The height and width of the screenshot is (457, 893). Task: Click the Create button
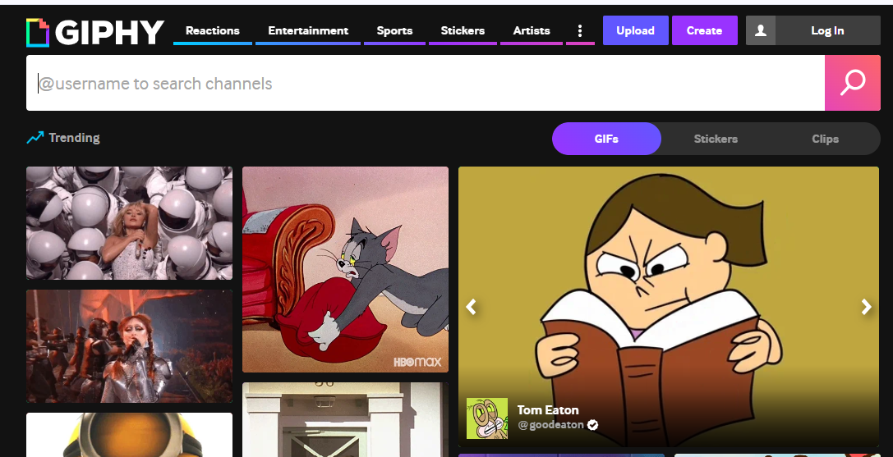pos(705,30)
